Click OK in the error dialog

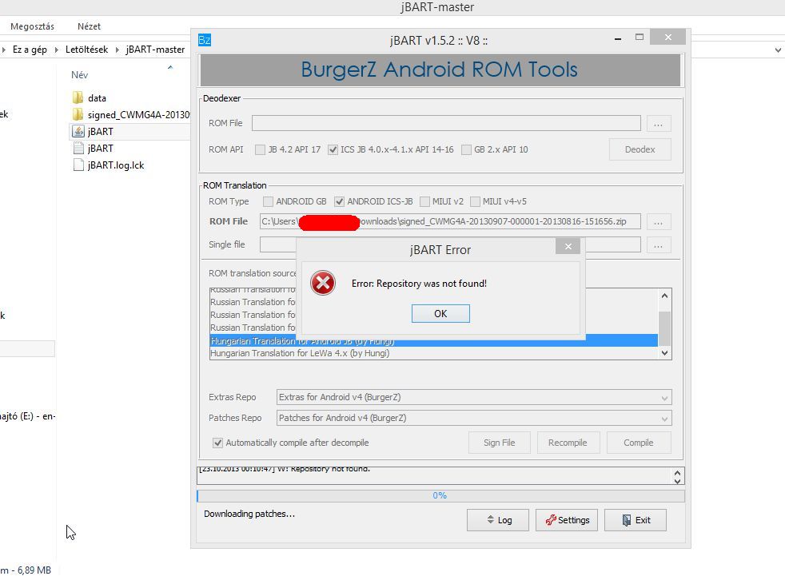pyautogui.click(x=440, y=314)
